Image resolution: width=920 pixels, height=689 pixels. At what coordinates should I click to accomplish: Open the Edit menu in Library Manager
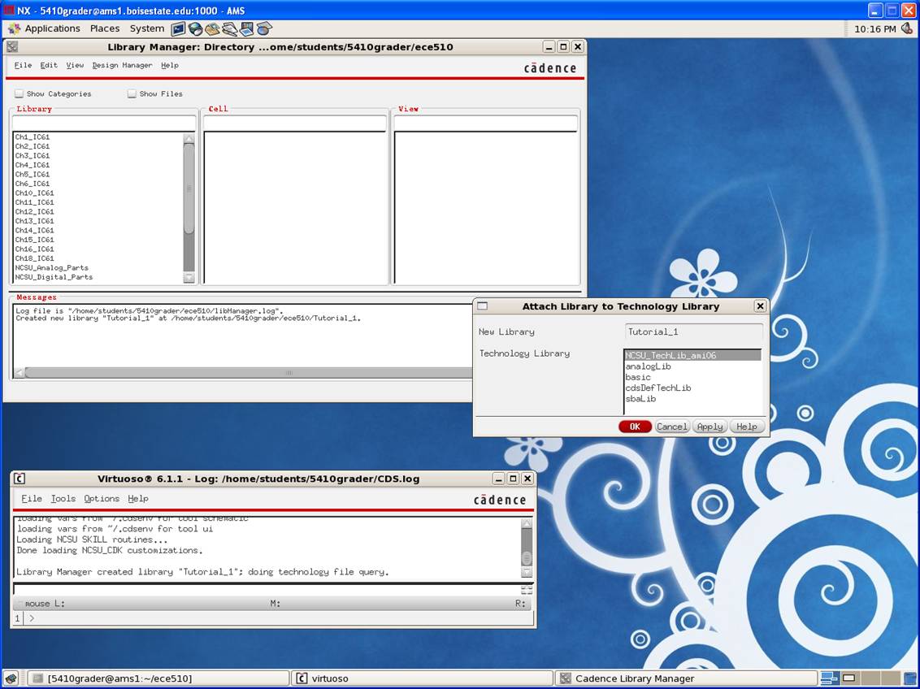pos(49,65)
